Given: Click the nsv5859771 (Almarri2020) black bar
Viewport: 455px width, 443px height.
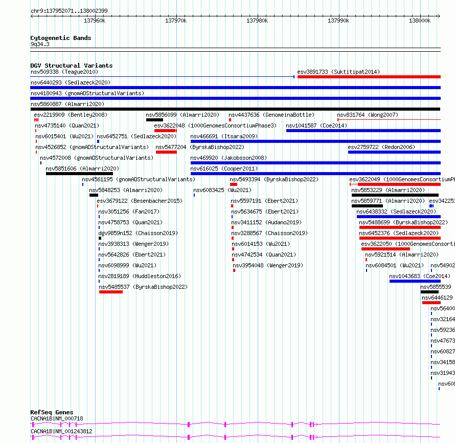Looking at the screenshot, I should [x=367, y=206].
